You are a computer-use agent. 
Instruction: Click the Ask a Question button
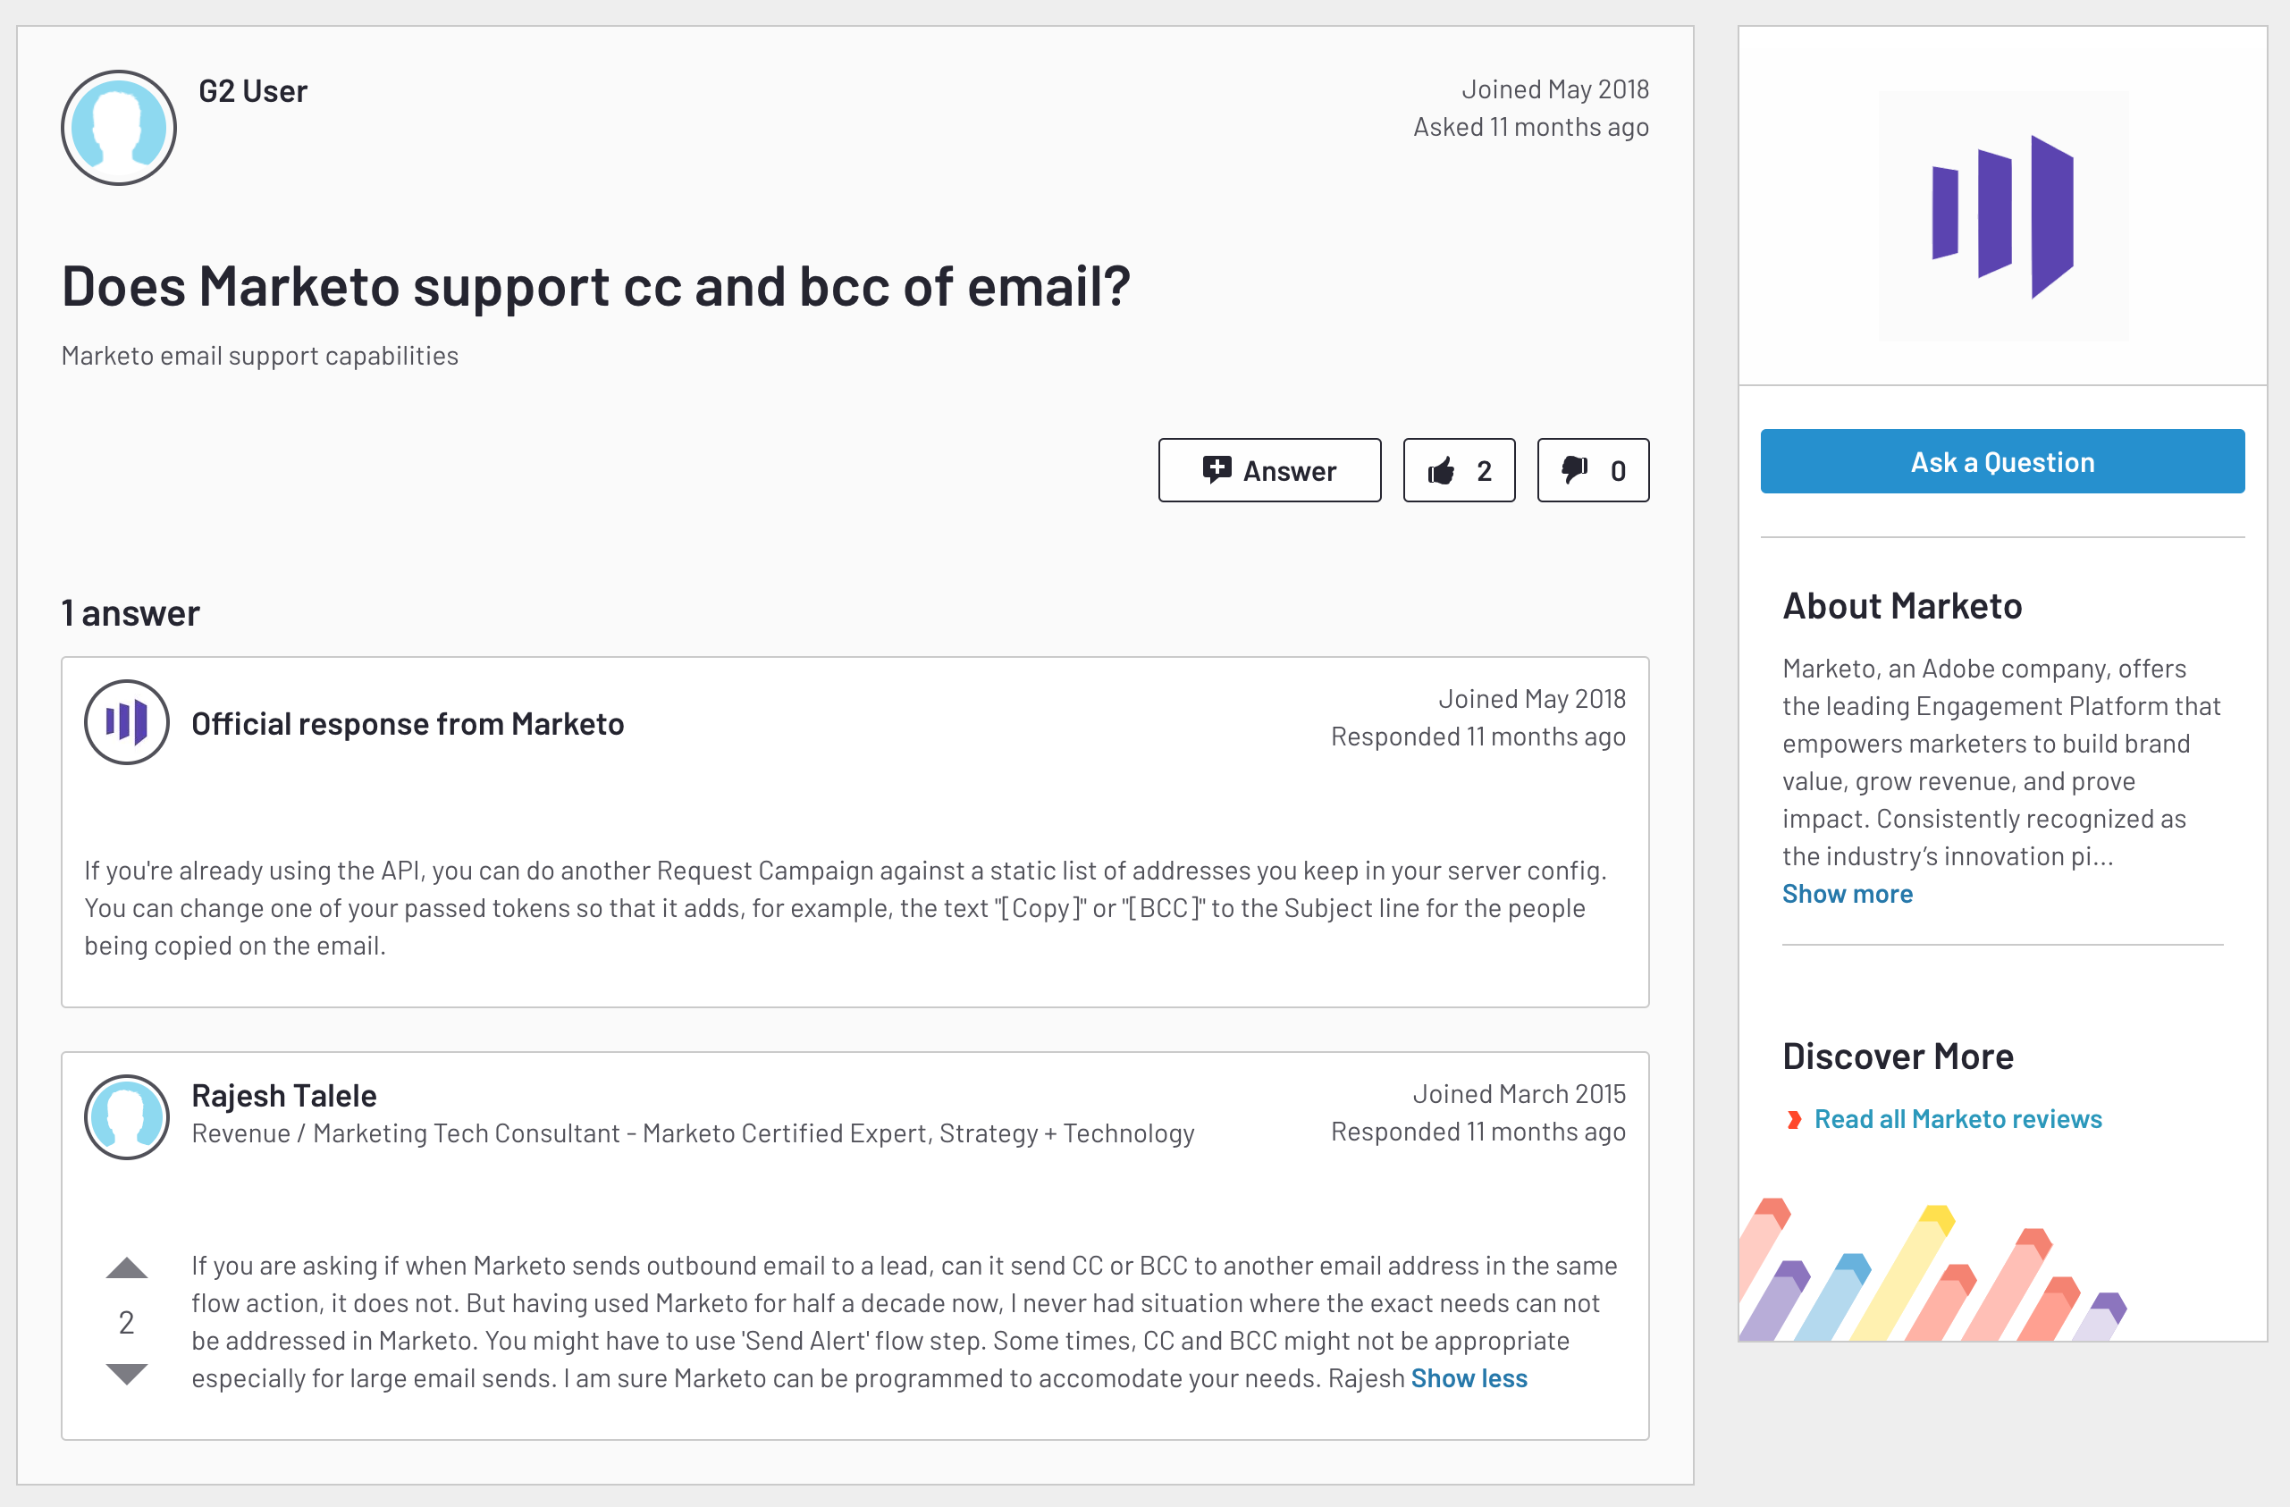pyautogui.click(x=2002, y=462)
